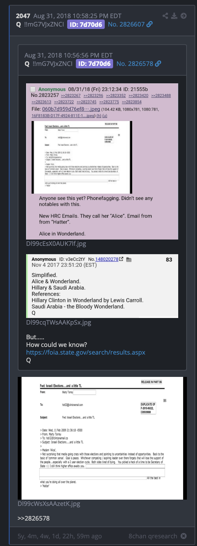
Task: Open the Israeli Elections email image Dl99cWsXsAAzetK
Action: coord(102,438)
